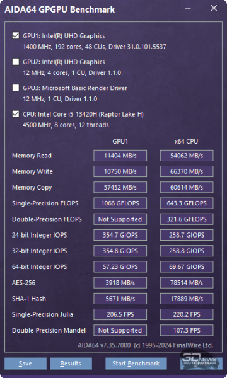
Task: Click the GPU1 SHA-1 Hash value
Action: [120, 299]
